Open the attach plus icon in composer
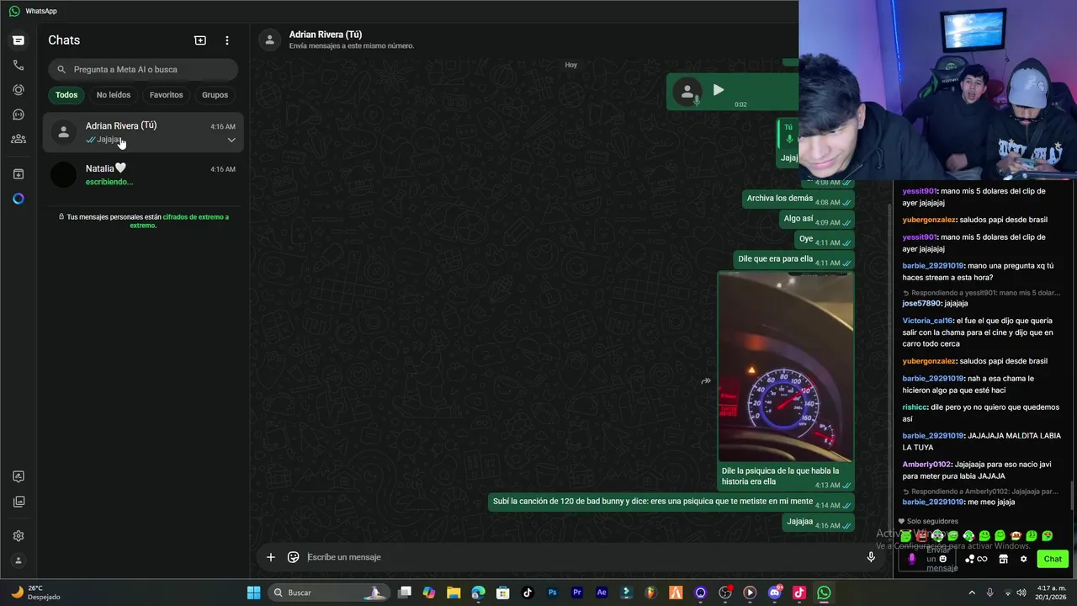 [271, 557]
